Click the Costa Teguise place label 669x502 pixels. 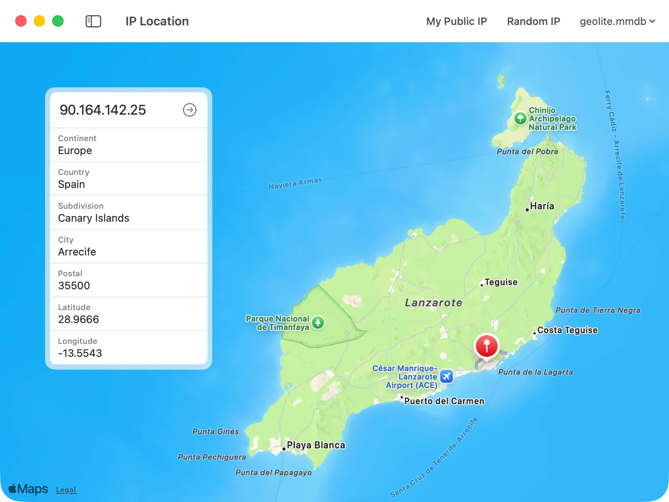567,330
